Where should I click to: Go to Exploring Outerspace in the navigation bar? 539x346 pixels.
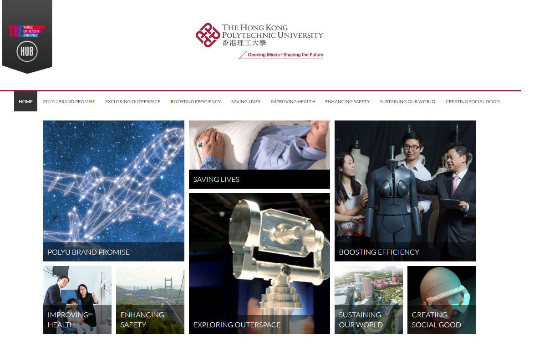[x=132, y=101]
